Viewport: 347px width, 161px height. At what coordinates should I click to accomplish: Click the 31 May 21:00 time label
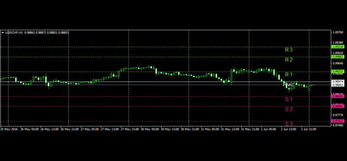click(x=250, y=129)
